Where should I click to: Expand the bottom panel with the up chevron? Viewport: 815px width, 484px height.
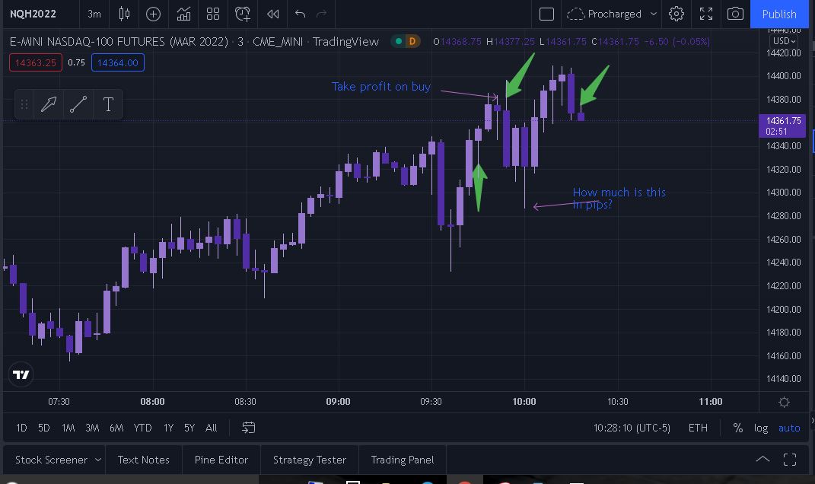coord(762,460)
